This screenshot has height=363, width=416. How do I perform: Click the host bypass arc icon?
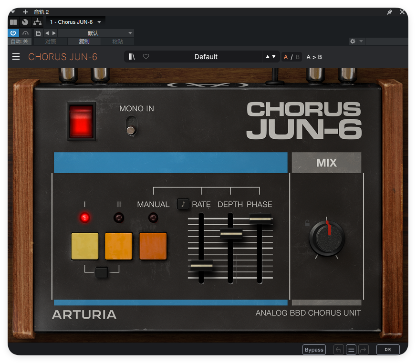click(25, 33)
